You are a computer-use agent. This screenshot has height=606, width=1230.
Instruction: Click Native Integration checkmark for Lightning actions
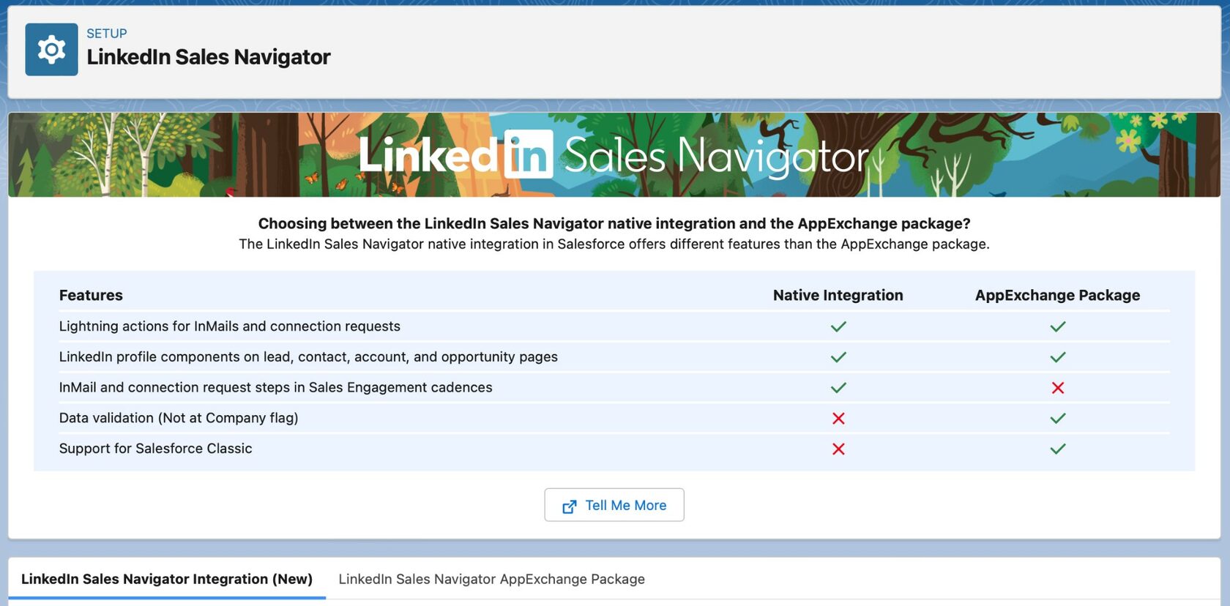[838, 326]
